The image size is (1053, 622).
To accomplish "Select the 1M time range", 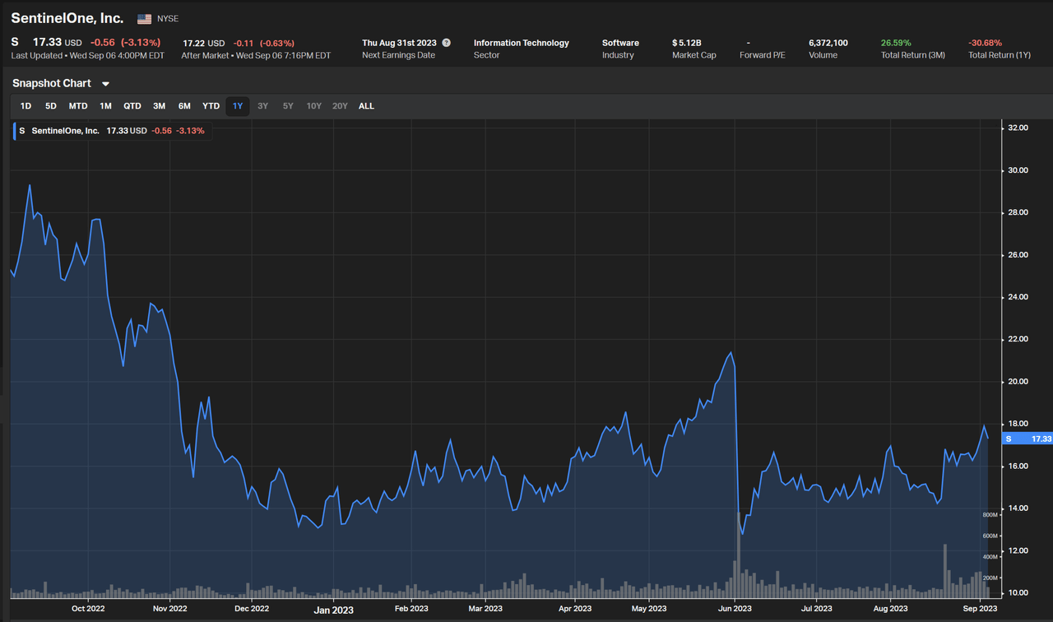I will [x=105, y=106].
